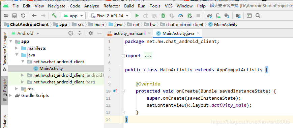This screenshot has height=128, width=293.
Task: Open the Project panel settings gear
Action: [x=91, y=33]
